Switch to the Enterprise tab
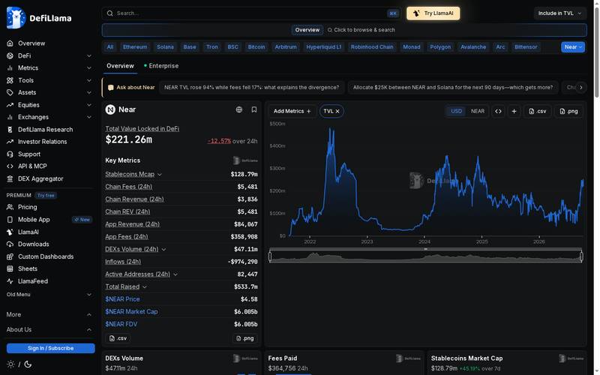This screenshot has width=600, height=375. point(161,66)
